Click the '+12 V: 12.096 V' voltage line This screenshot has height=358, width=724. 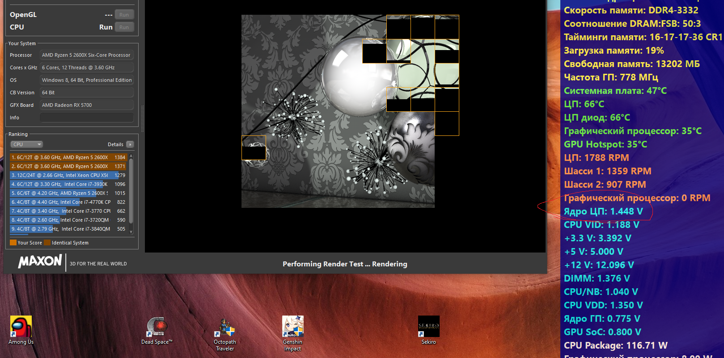coord(599,265)
